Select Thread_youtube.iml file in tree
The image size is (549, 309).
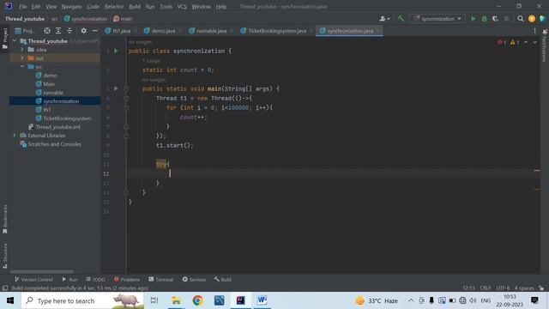tap(57, 127)
